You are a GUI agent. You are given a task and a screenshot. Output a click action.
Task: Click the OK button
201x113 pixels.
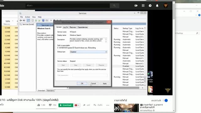82,83
